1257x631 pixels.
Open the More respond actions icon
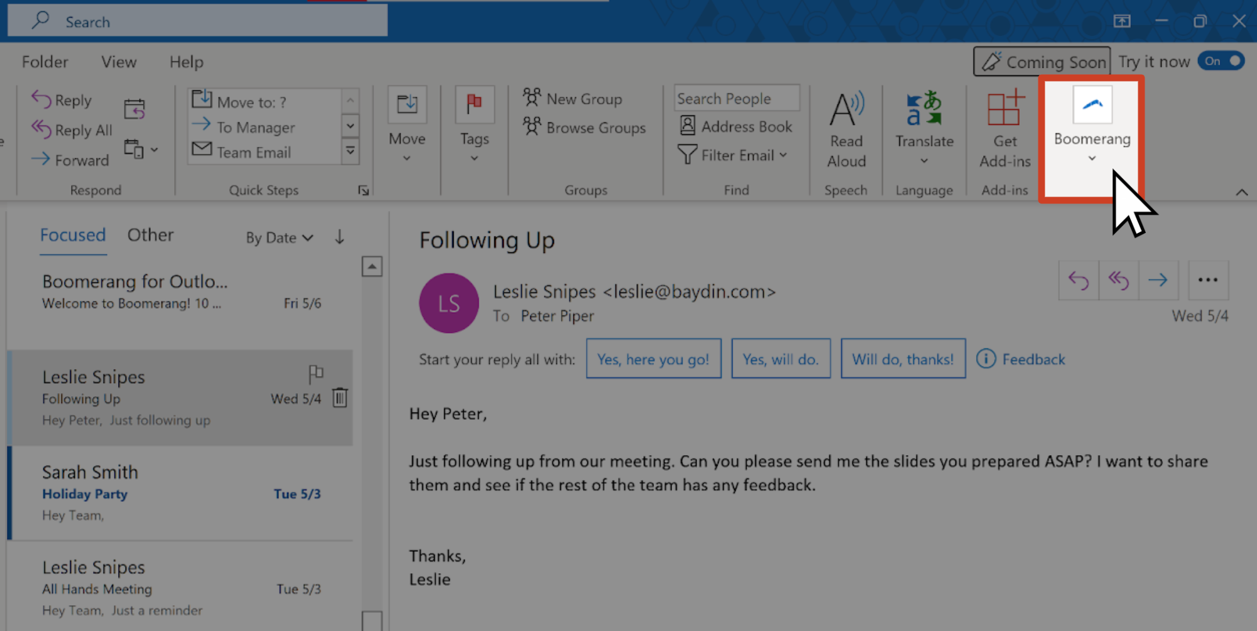(141, 149)
